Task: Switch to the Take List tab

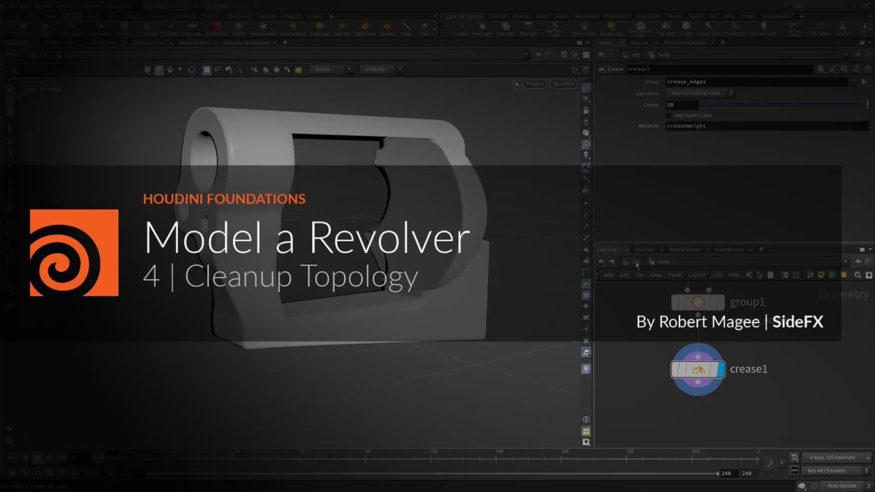Action: tap(638, 42)
